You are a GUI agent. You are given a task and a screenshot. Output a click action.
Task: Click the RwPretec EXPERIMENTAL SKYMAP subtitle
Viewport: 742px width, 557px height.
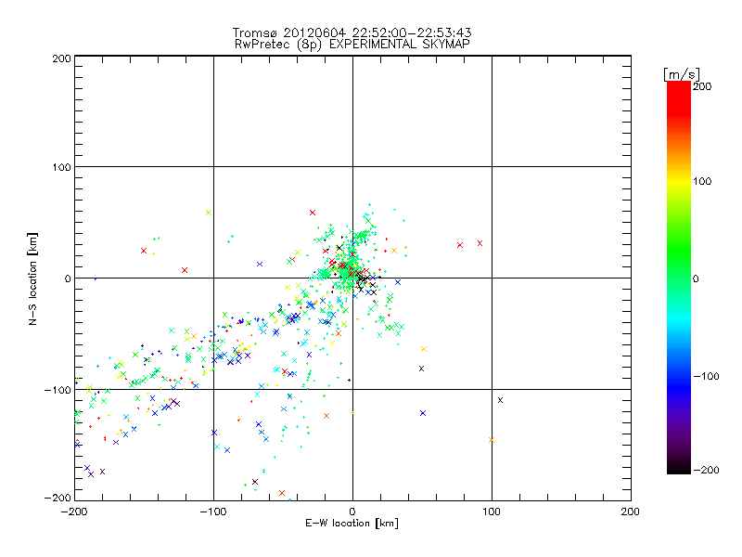coord(352,44)
